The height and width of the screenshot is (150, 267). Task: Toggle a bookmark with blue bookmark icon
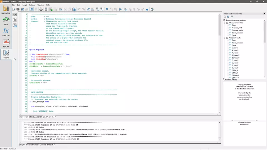(107, 9)
